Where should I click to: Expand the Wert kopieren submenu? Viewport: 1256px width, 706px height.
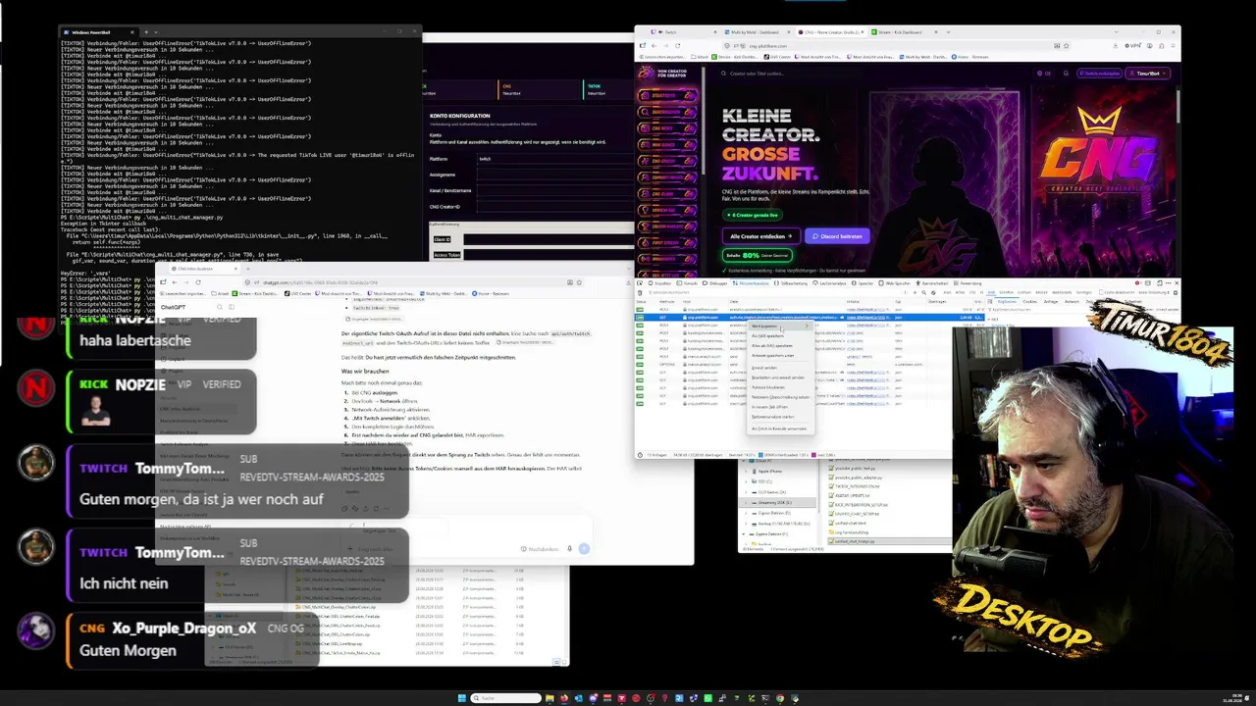point(780,326)
